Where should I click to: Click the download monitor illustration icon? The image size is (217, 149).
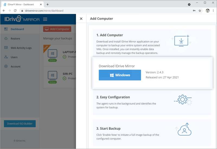click(181, 41)
